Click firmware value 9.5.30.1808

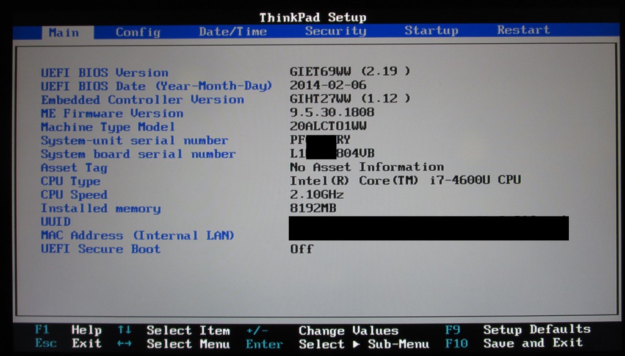pos(331,112)
